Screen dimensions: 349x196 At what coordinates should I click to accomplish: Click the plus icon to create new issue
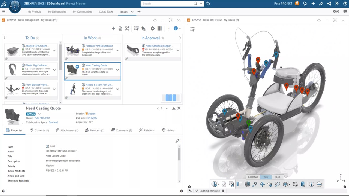113,29
